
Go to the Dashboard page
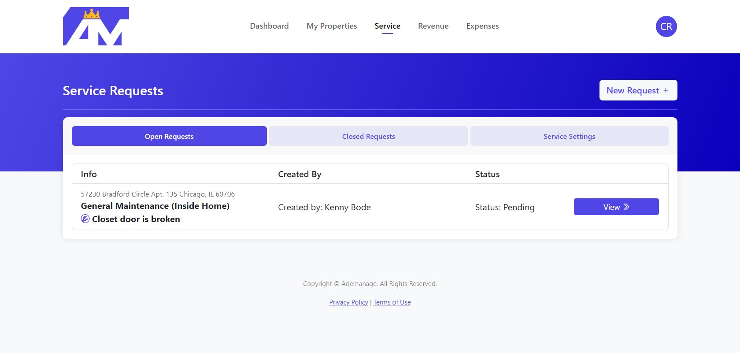269,26
